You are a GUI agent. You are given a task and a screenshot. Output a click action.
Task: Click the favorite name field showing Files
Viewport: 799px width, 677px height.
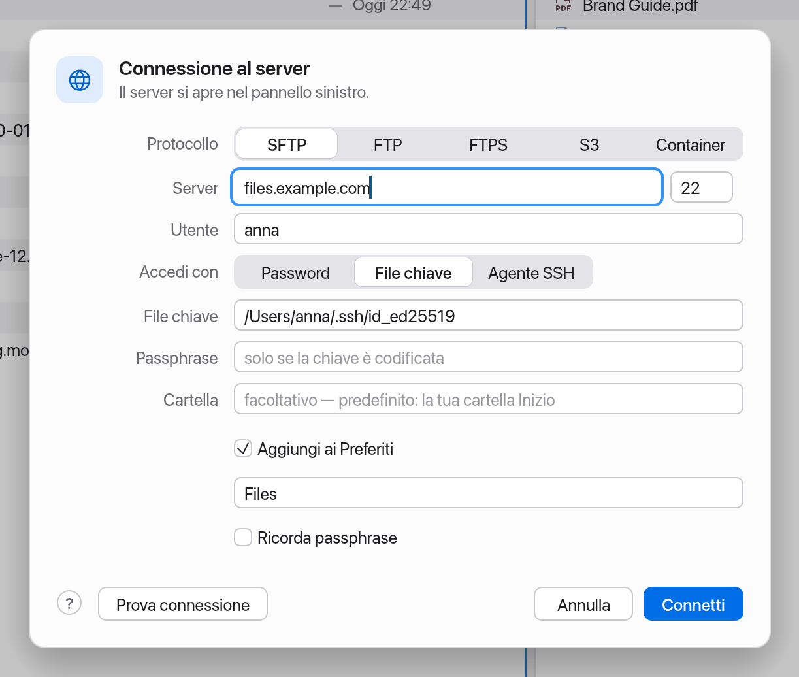click(489, 493)
